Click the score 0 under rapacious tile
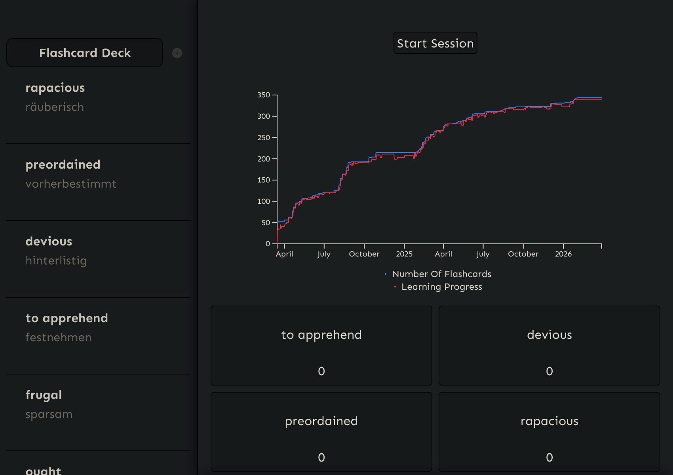 click(x=549, y=457)
